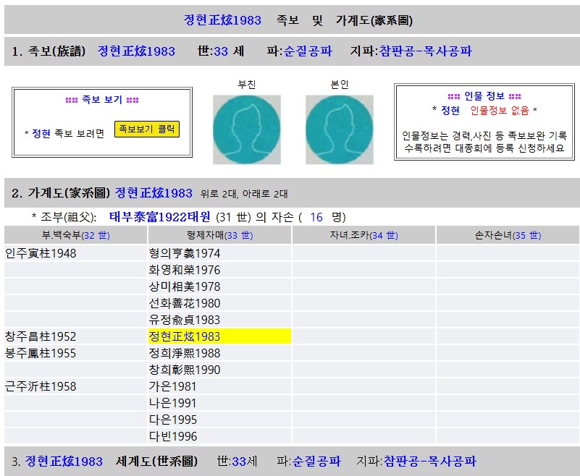This screenshot has width=580, height=476.
Task: Click 유정兪貞1983 name
Action: 184,320
